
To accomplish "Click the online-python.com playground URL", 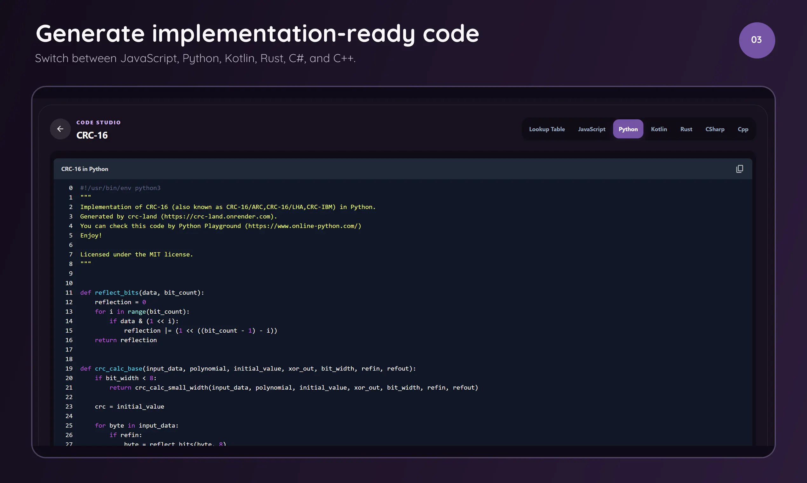I will point(302,226).
